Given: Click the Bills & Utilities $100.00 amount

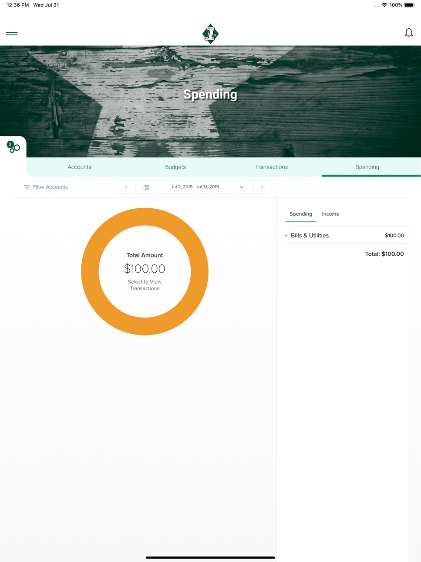Looking at the screenshot, I should [x=394, y=235].
